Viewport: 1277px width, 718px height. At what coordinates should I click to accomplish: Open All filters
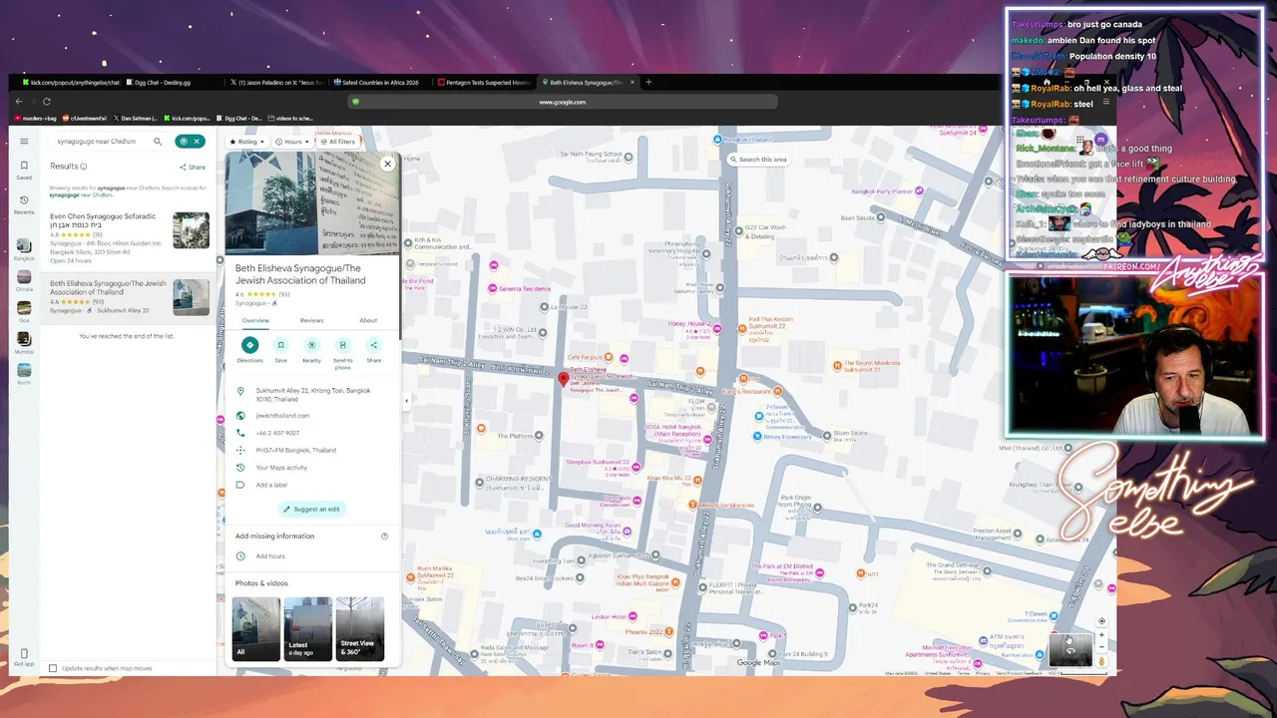[x=337, y=142]
